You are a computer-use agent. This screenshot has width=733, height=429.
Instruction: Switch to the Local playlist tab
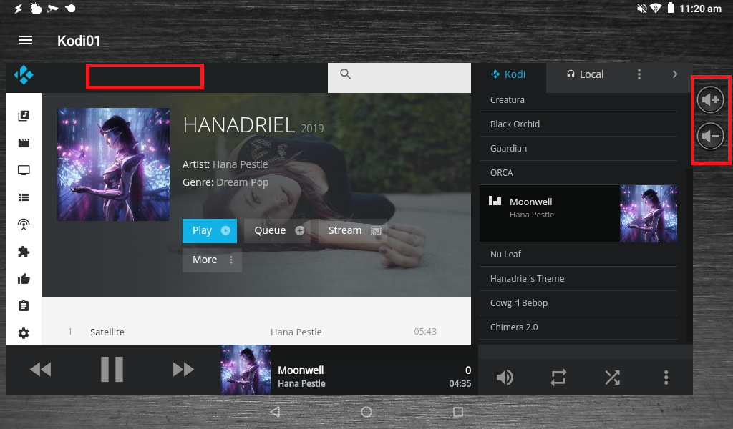[x=586, y=74]
